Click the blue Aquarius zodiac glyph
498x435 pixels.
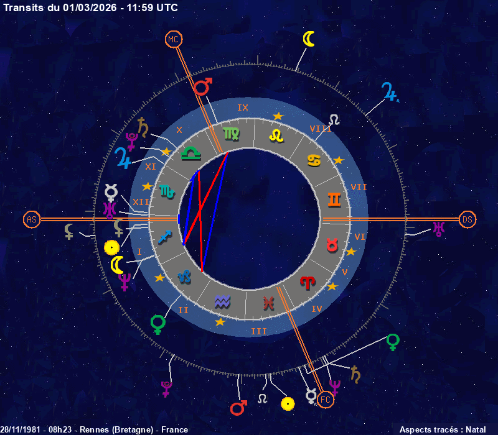[222, 301]
